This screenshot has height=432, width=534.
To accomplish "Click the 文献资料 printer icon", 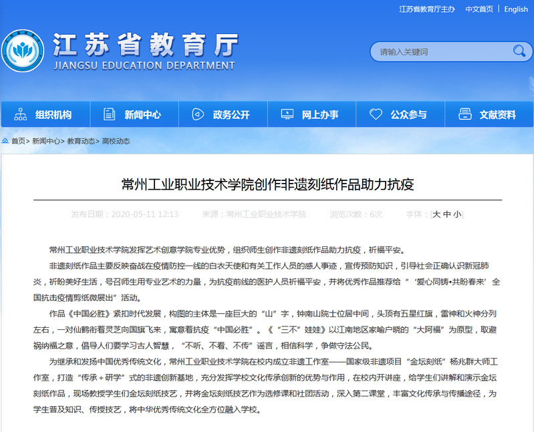I will pos(465,114).
